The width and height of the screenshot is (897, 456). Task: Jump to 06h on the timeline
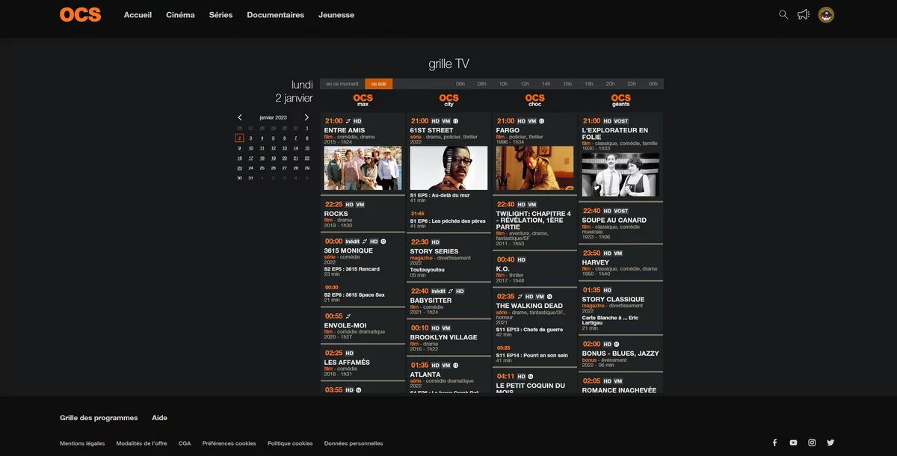pyautogui.click(x=460, y=84)
